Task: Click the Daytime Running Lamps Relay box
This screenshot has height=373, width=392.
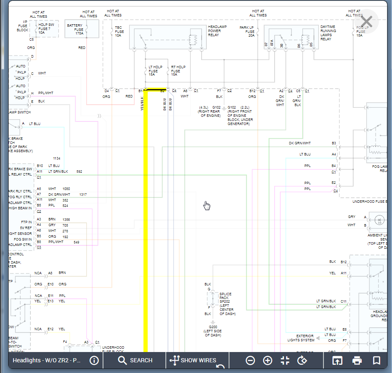Action: (x=291, y=38)
